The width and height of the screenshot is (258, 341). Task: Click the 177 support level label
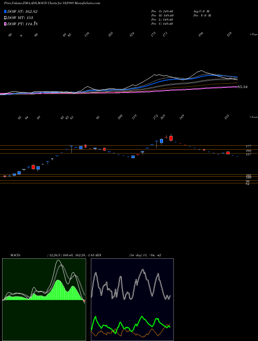click(249, 147)
